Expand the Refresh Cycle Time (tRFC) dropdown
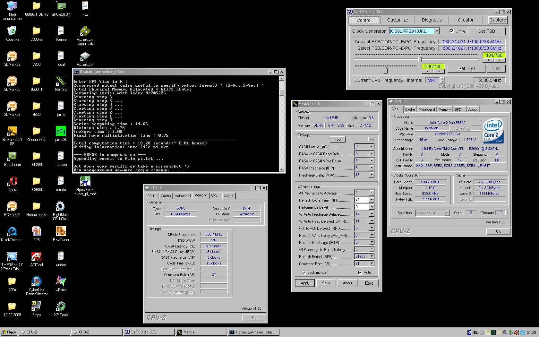This screenshot has height=337, width=539. 372,200
